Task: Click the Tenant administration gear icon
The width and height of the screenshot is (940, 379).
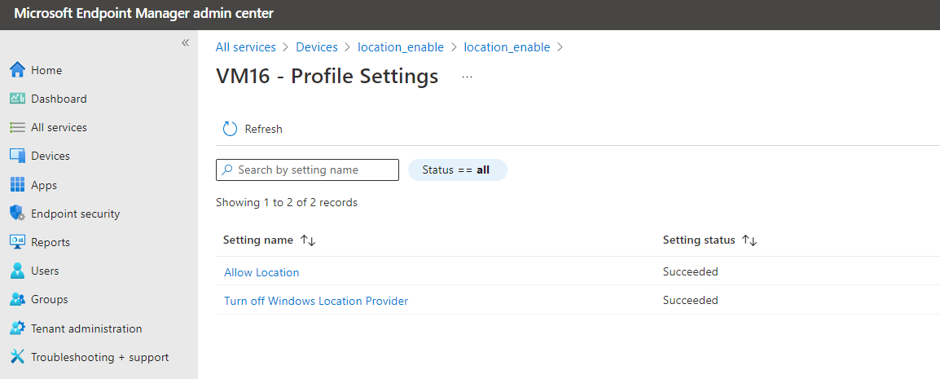Action: pos(17,328)
